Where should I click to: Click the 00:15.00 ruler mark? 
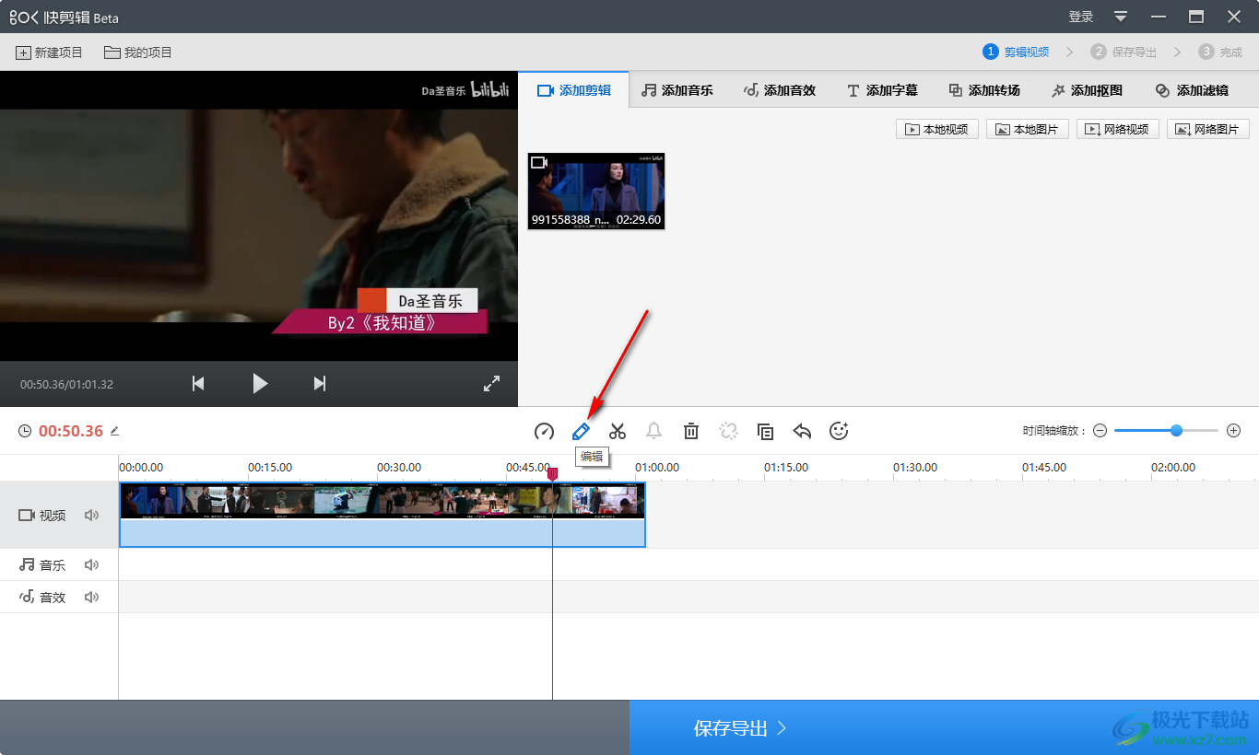pos(270,468)
